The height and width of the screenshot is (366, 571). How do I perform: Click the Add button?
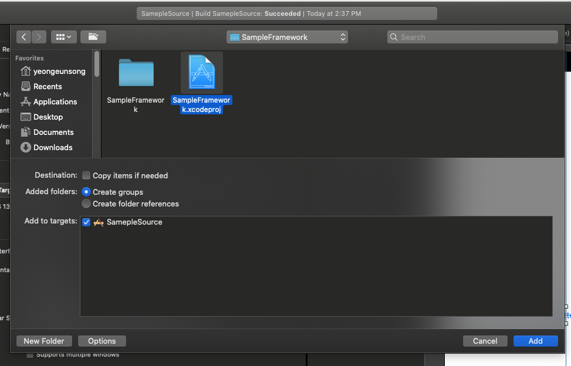tap(535, 341)
